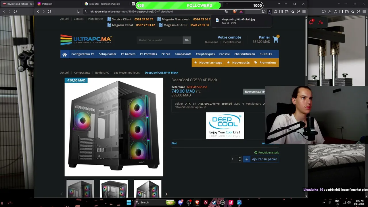Open notifications bell in background window
This screenshot has width=368, height=207.
click(x=311, y=22)
